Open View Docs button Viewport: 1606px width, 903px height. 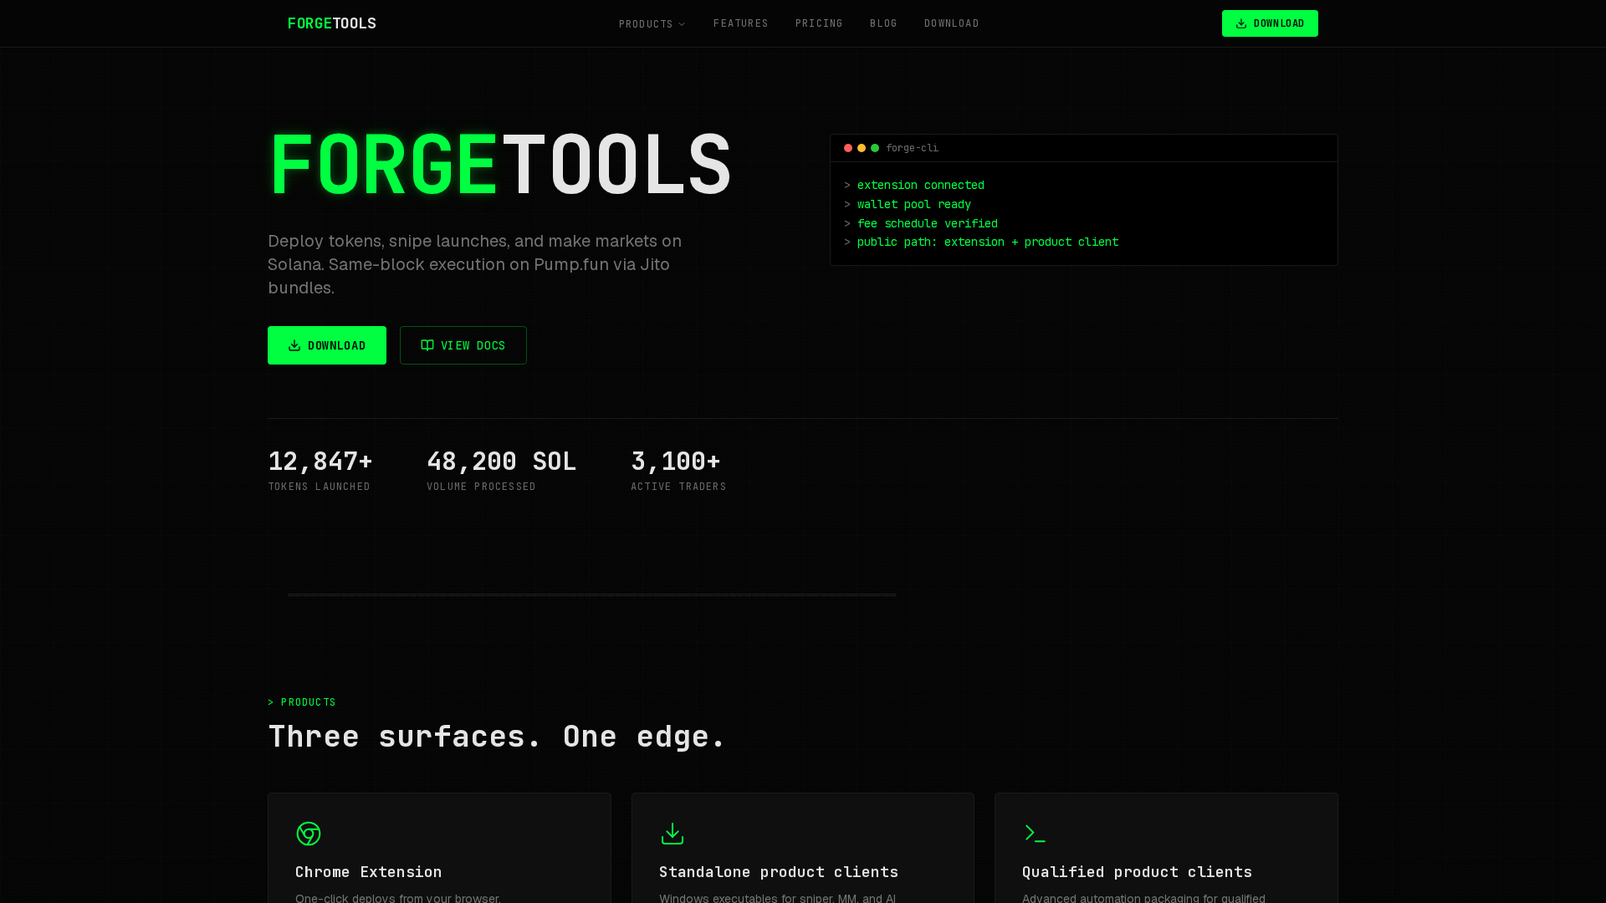[463, 345]
